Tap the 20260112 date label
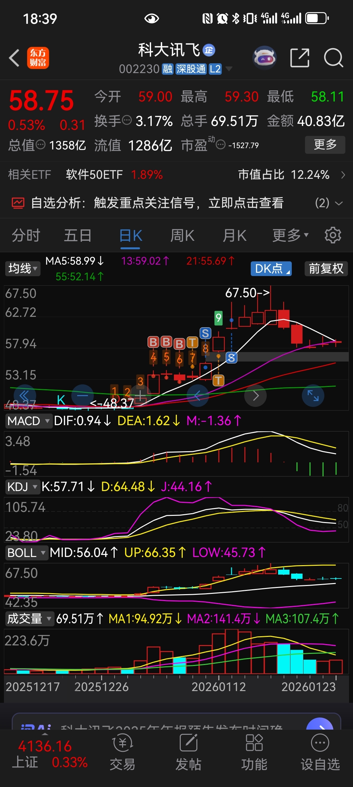This screenshot has height=787, width=353. point(219,687)
